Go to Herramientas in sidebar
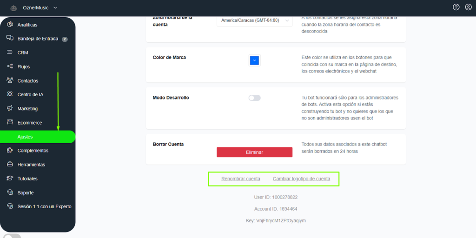 [31, 165]
